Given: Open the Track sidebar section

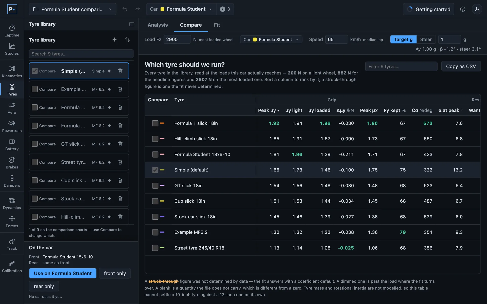Looking at the screenshot, I should (x=12, y=244).
